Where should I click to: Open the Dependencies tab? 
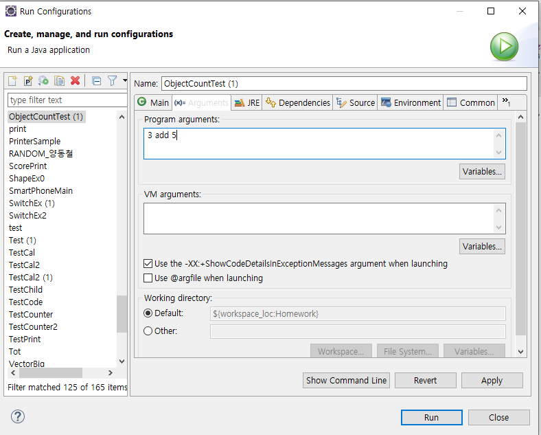pos(297,103)
